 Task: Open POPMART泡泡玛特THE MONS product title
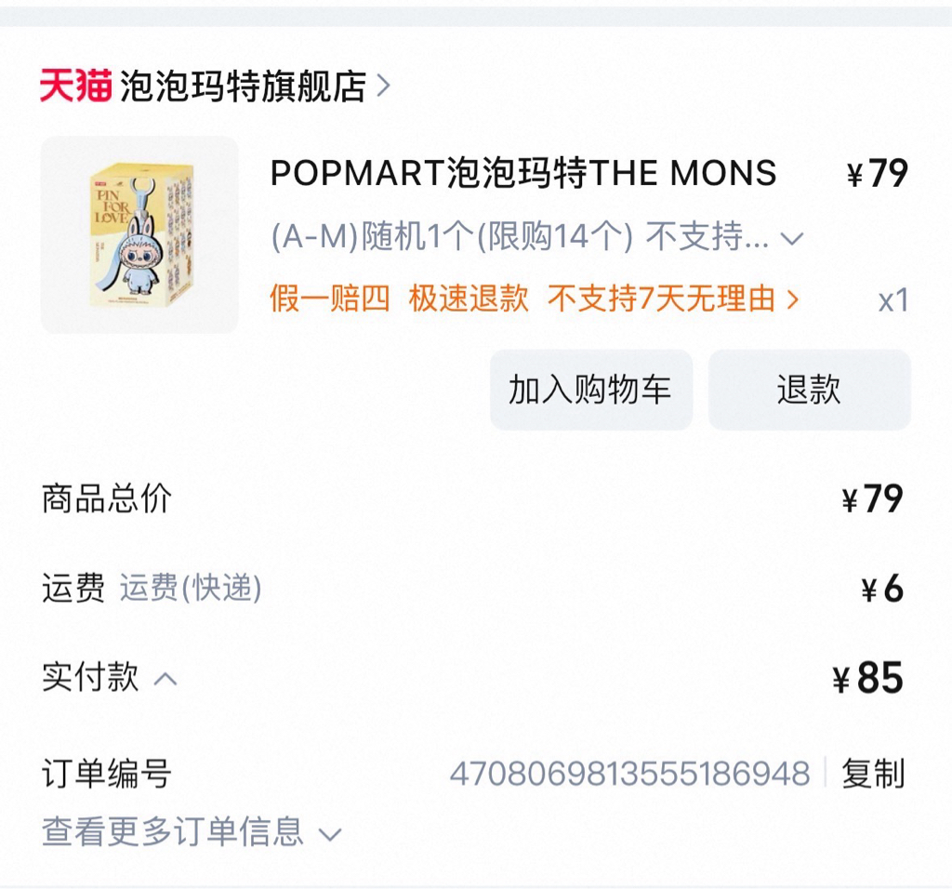click(523, 173)
